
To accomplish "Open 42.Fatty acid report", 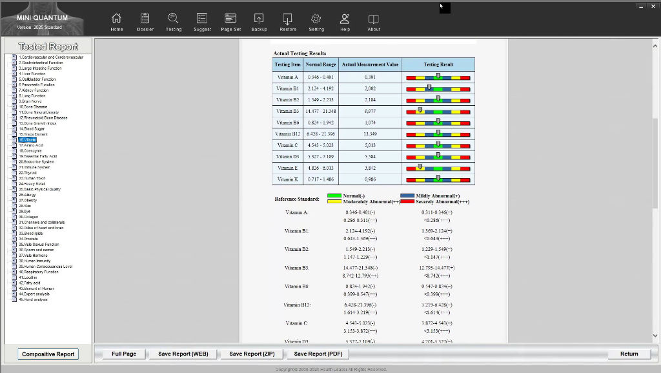I will [30, 283].
